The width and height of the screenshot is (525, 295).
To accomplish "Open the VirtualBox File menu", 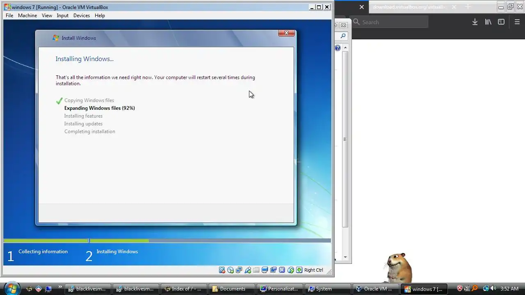I will 9,16.
